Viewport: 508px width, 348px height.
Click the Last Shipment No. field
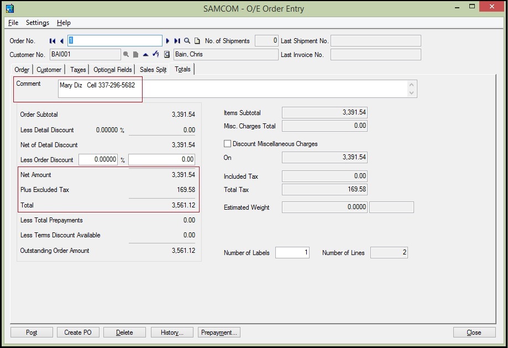click(376, 41)
